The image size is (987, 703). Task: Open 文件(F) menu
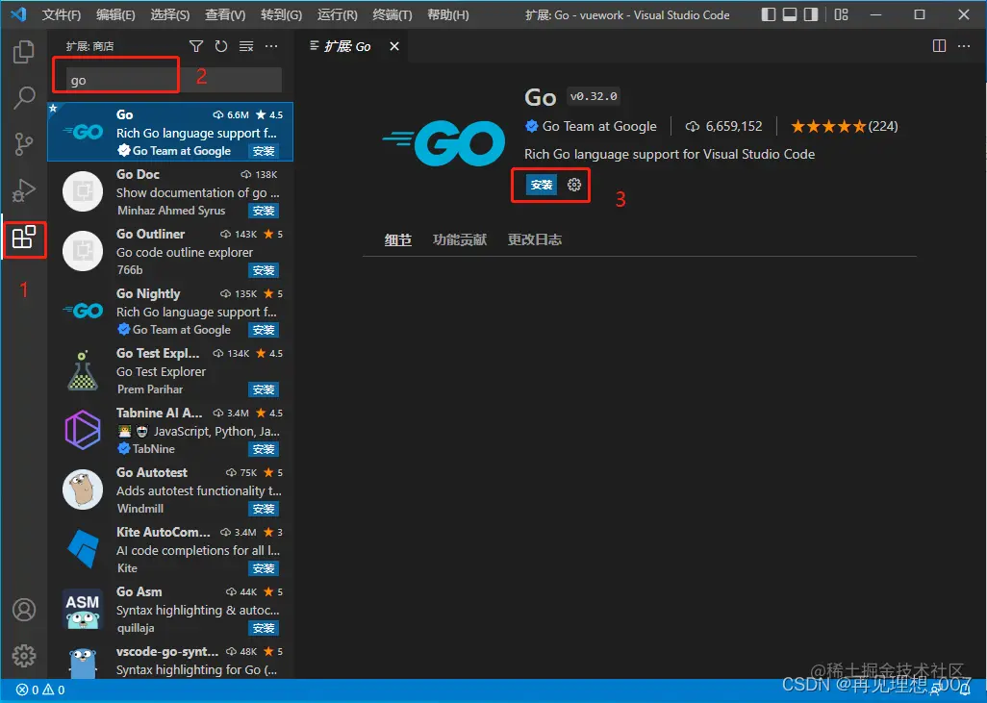tap(61, 14)
